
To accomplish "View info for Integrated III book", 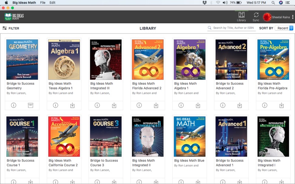I will pyautogui.click(x=97, y=105).
